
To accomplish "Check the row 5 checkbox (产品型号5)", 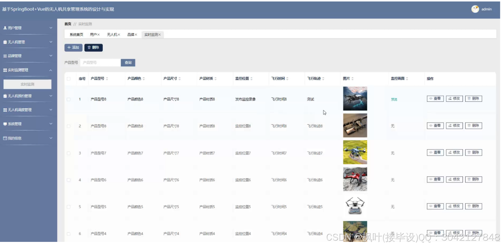I will click(69, 207).
